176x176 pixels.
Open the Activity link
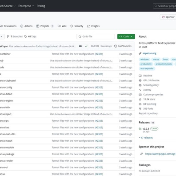coord(147,90)
